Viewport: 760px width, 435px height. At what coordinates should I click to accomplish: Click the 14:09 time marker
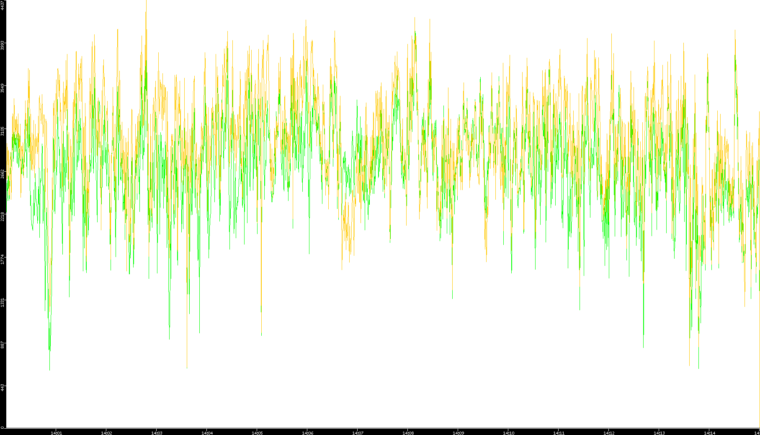[458, 433]
